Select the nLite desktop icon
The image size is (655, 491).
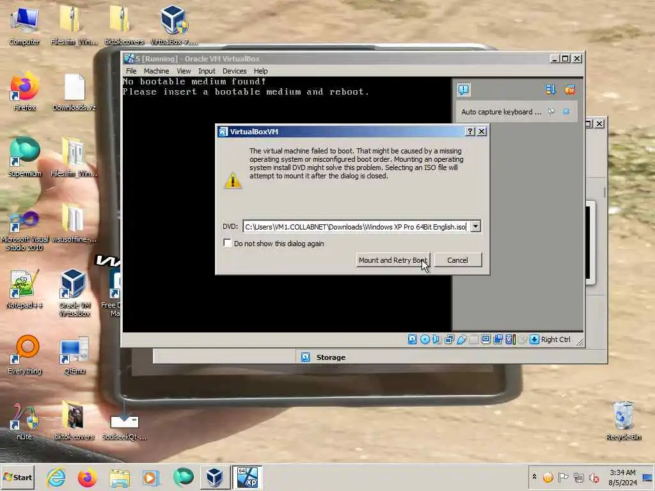point(24,421)
